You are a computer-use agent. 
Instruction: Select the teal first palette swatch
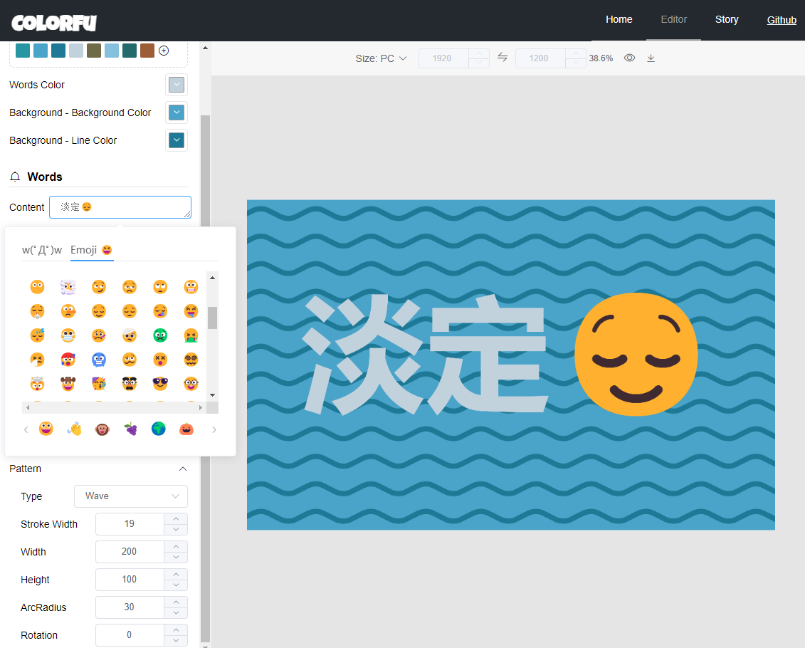[x=23, y=51]
